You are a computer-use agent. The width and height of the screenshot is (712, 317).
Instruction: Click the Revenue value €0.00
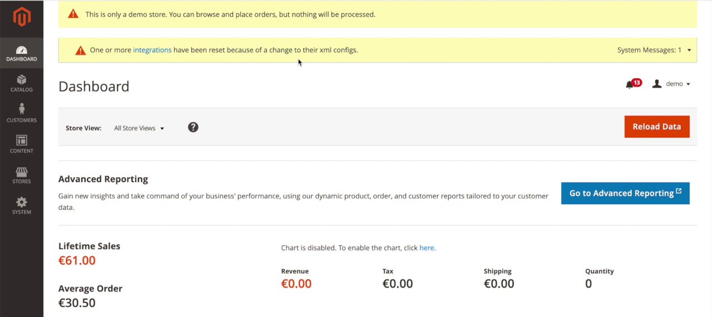tap(296, 284)
